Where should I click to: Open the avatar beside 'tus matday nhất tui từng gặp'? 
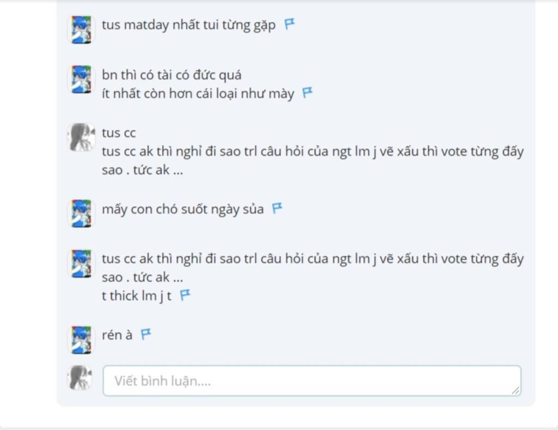coord(81,29)
